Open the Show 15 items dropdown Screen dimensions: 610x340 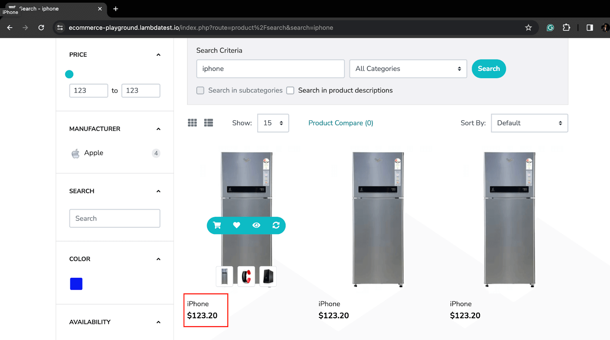coord(273,123)
